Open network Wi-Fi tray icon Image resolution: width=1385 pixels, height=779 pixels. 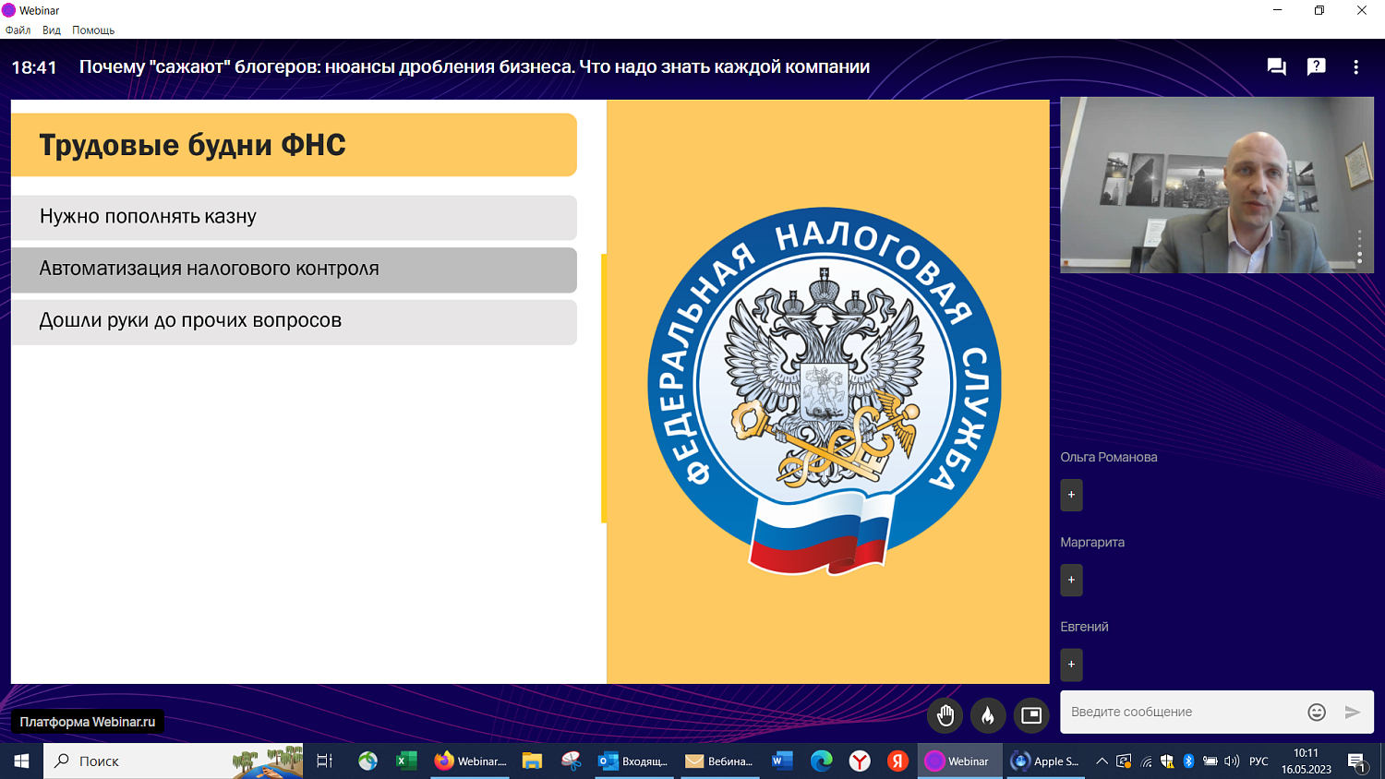[x=1146, y=761]
